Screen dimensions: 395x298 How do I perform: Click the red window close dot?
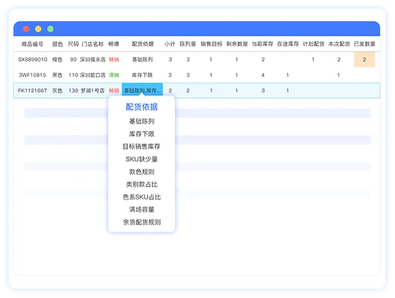pos(26,29)
